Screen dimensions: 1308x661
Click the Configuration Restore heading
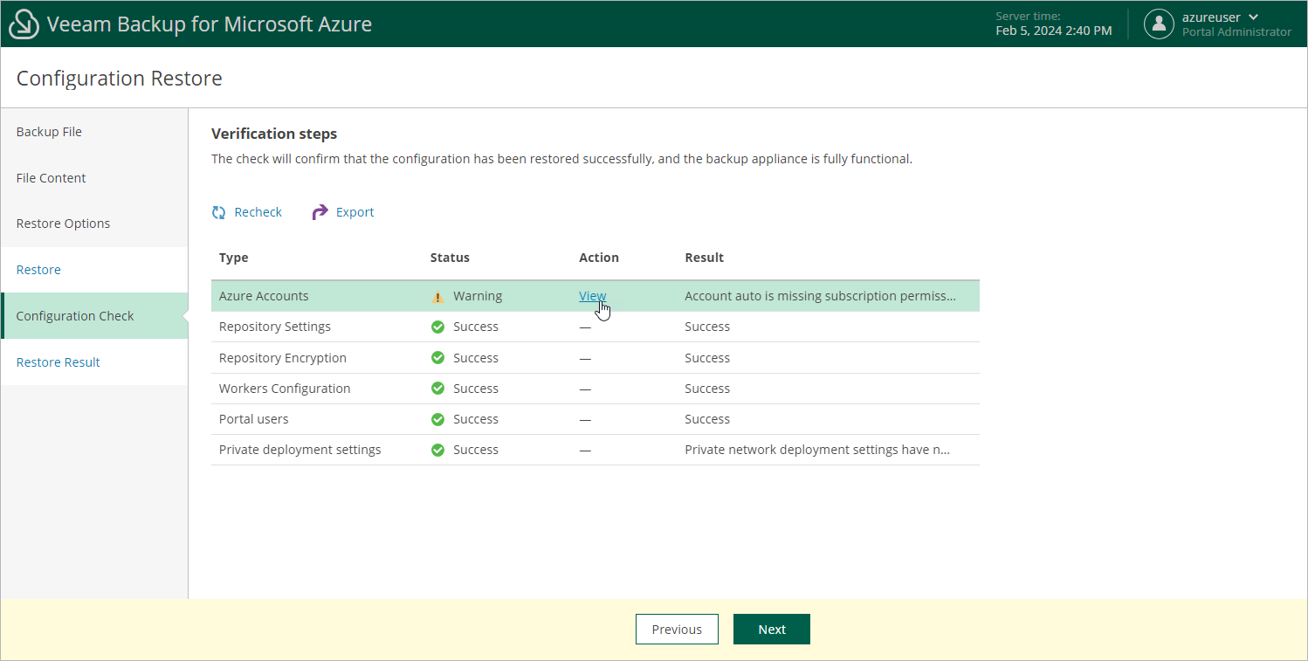point(120,79)
